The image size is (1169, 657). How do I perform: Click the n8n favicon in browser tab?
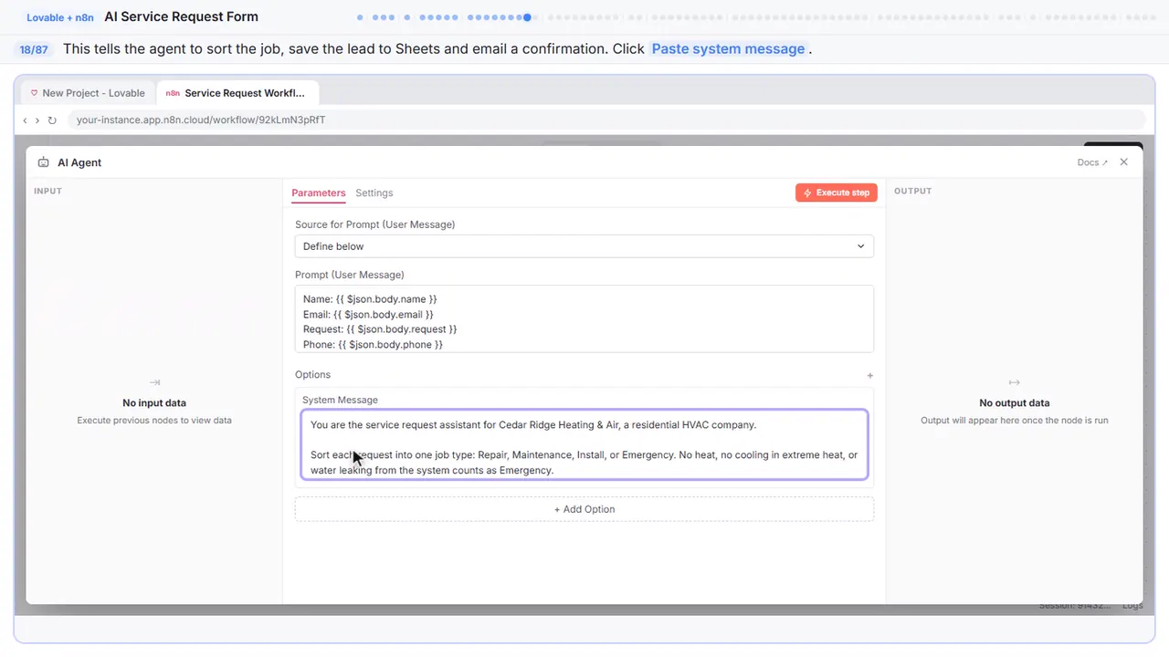click(173, 93)
